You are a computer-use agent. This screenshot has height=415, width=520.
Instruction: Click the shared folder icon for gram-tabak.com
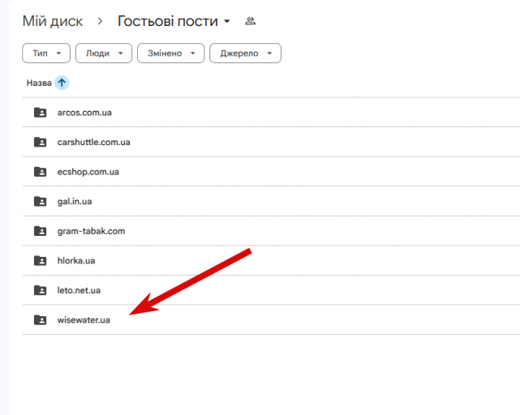point(40,231)
